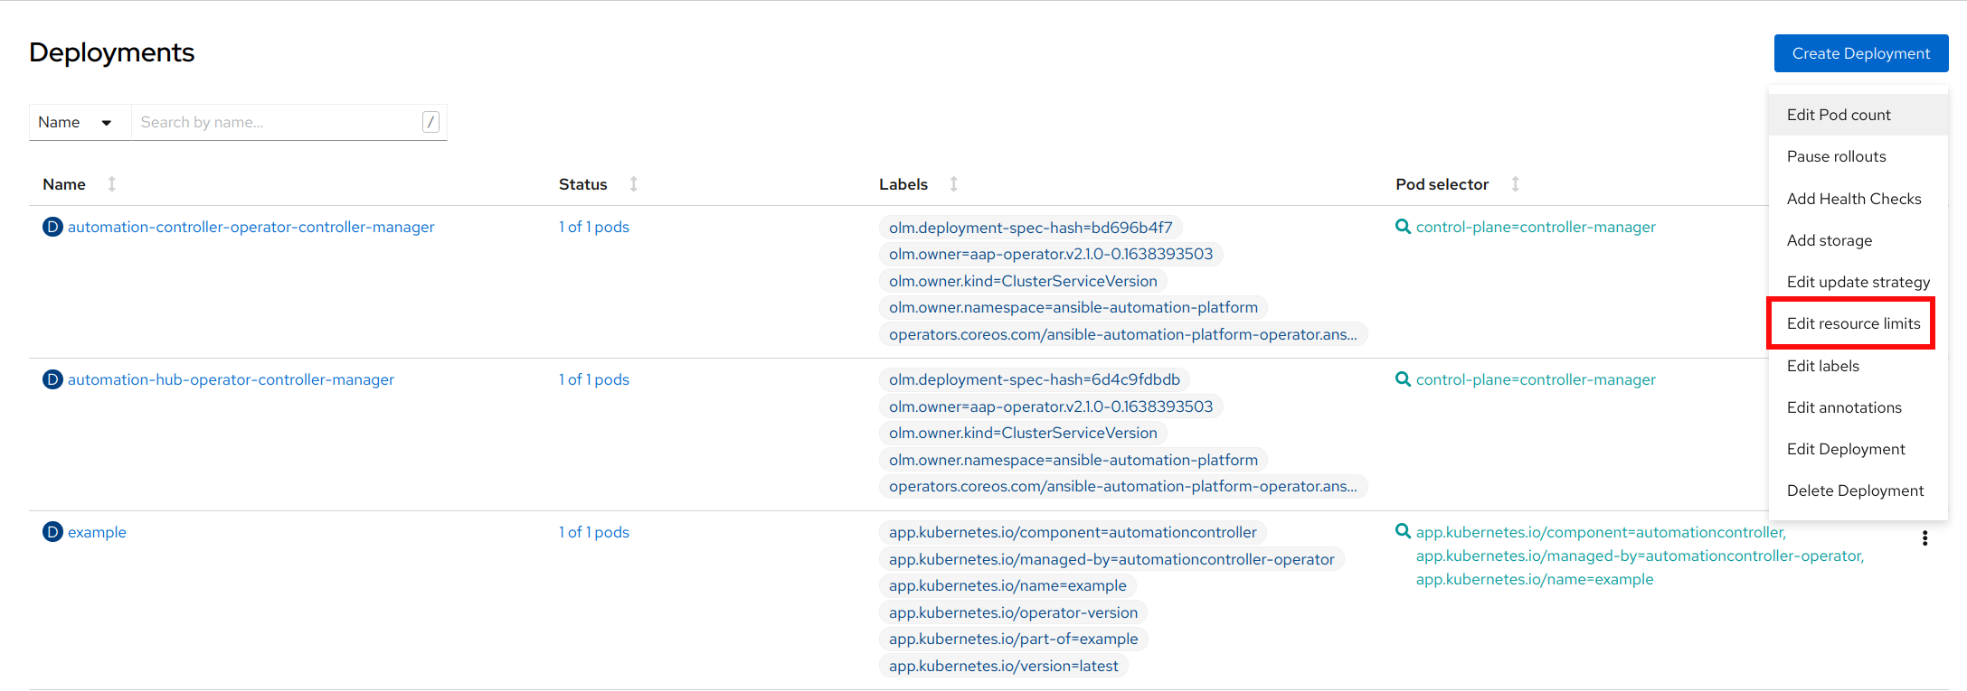Click the search icon beside first control-plane selector
1967x691 pixels.
(x=1403, y=227)
